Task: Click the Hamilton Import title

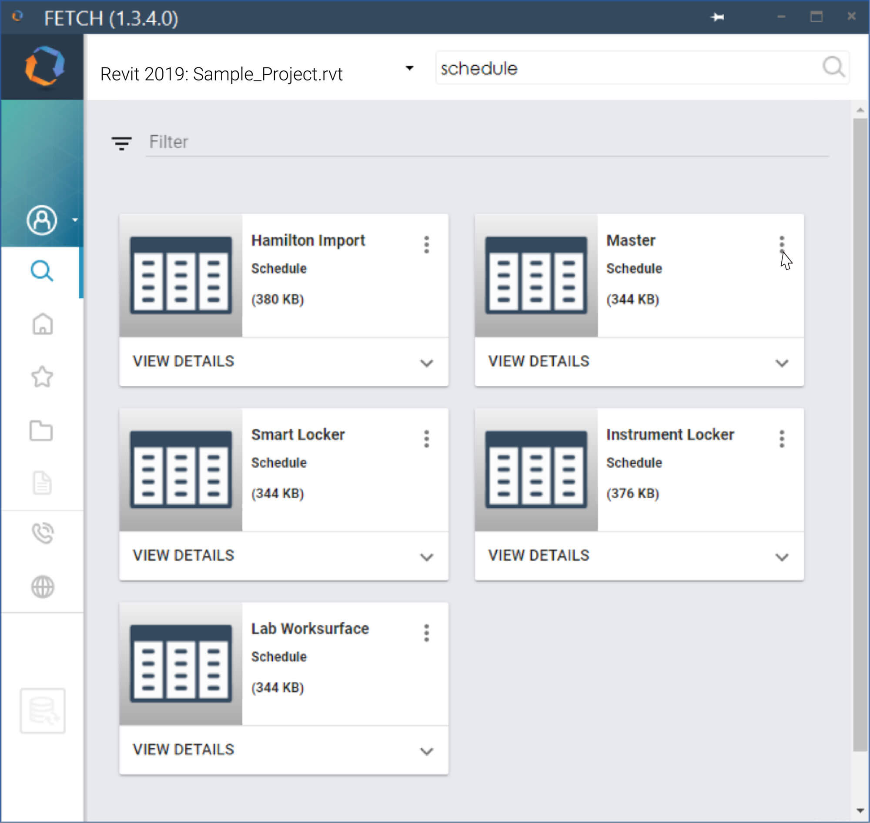Action: pyautogui.click(x=308, y=240)
